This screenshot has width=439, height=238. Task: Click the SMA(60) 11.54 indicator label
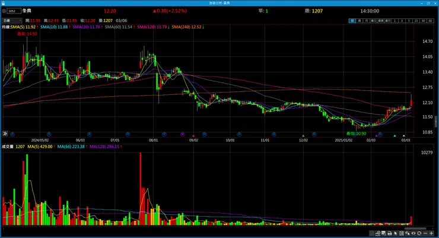pos(119,27)
